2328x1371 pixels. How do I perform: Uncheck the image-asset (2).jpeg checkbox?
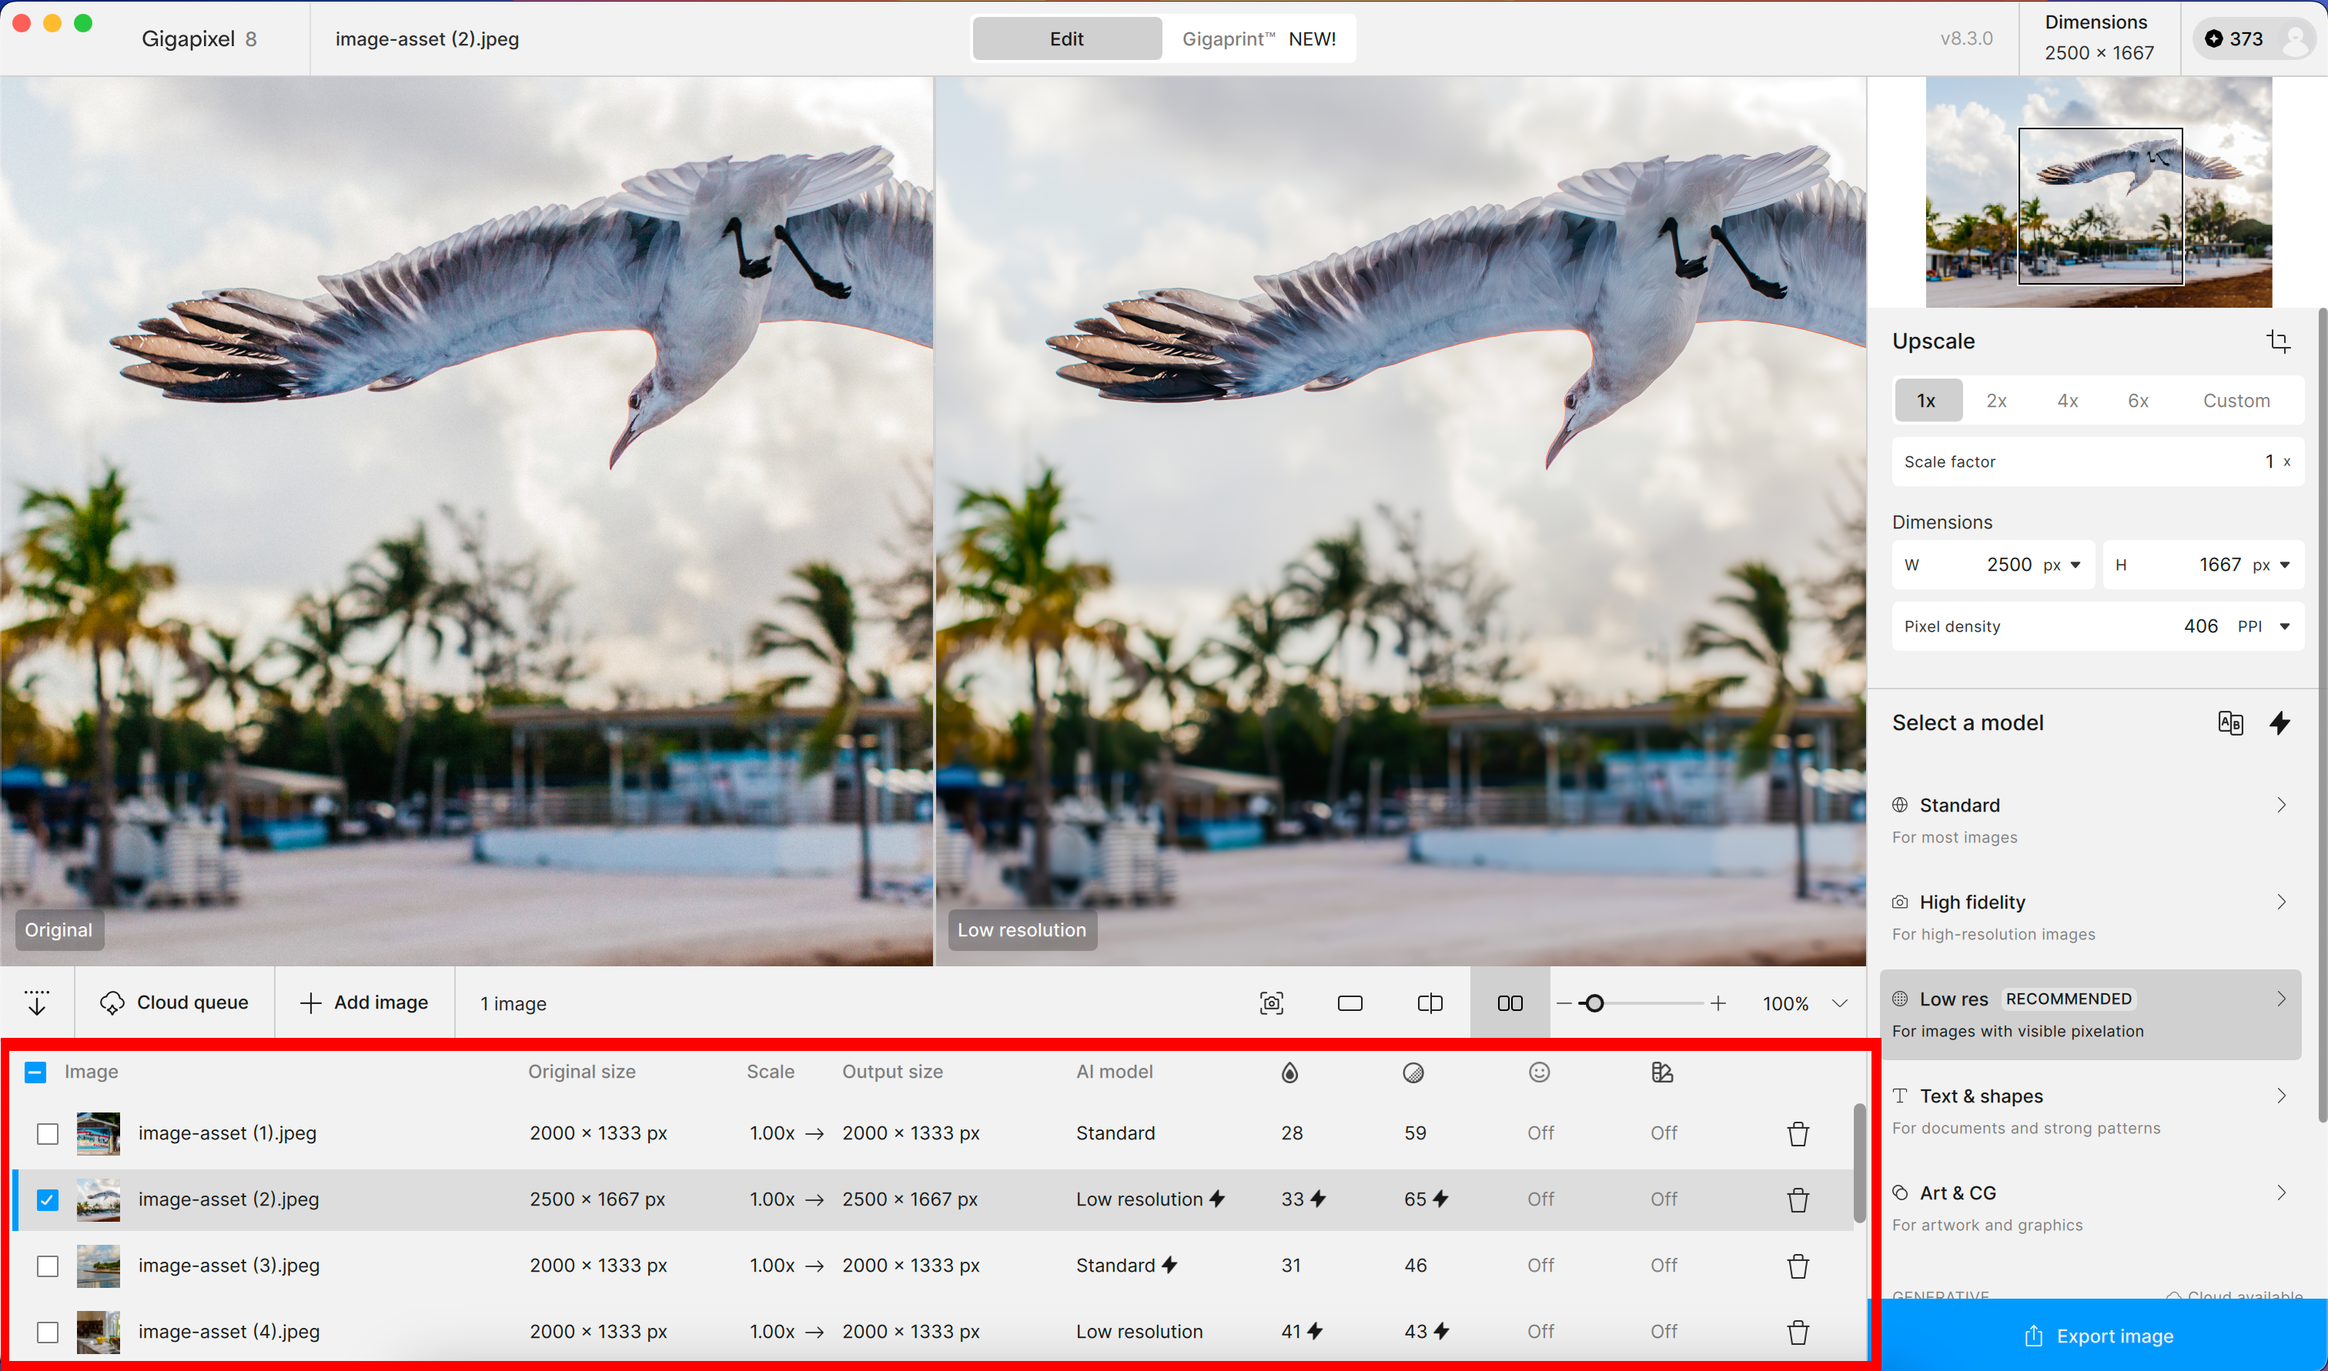coord(48,1199)
